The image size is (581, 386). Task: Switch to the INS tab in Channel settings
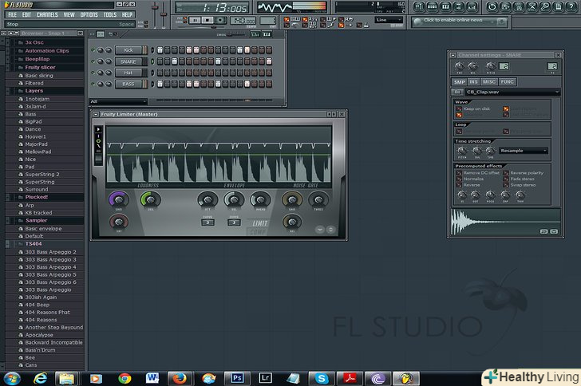(x=474, y=81)
